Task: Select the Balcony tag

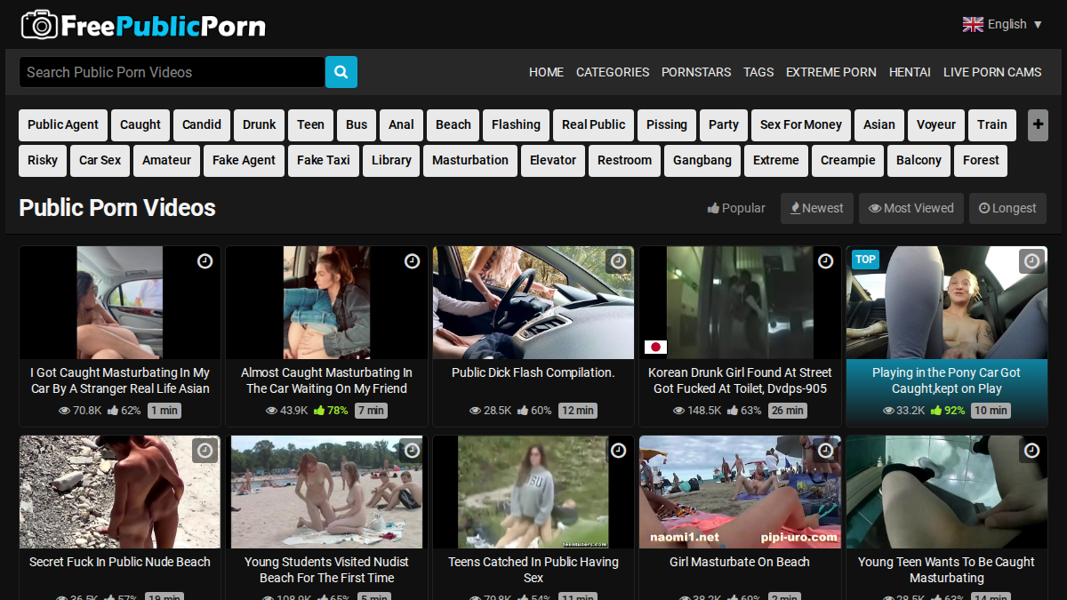Action: click(x=919, y=161)
